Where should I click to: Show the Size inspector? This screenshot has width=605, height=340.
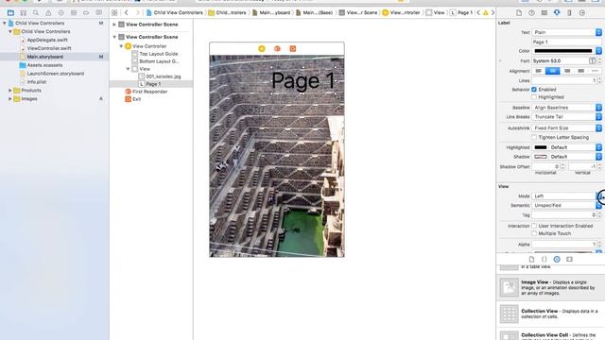[x=569, y=12]
